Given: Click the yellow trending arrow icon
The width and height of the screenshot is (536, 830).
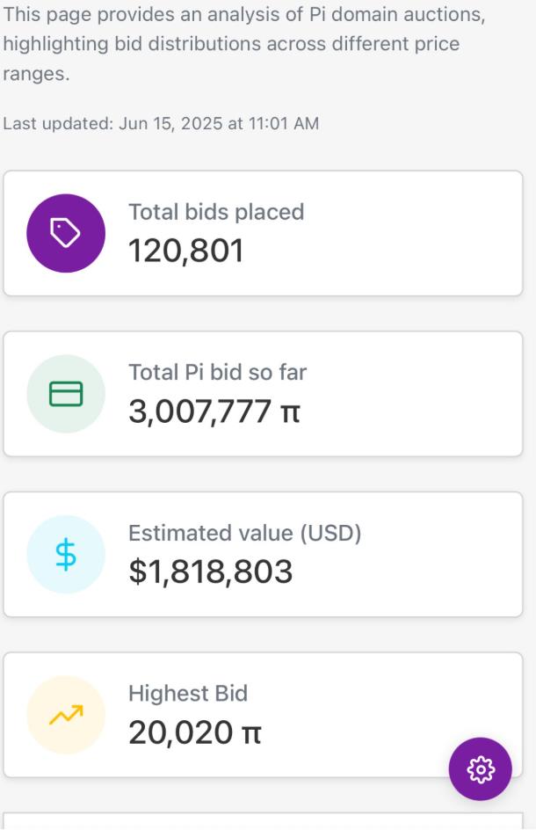Looking at the screenshot, I should [66, 715].
